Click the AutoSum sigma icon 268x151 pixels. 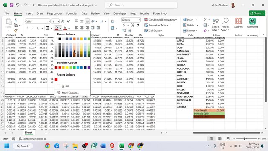[x=205, y=20]
